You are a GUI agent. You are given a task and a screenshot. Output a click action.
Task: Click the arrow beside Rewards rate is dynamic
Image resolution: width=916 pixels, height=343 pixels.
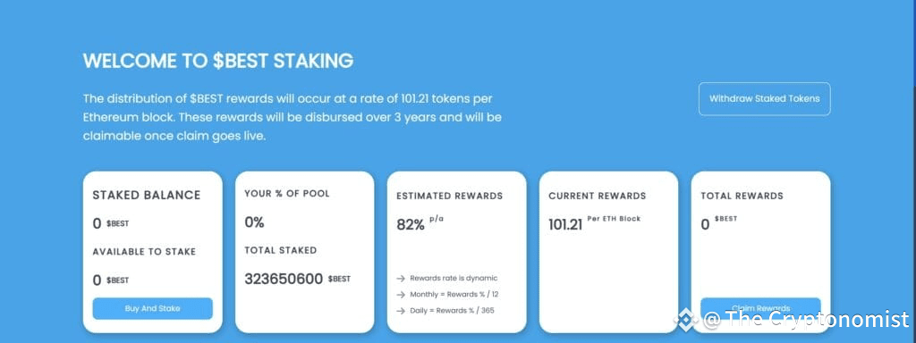coord(400,279)
